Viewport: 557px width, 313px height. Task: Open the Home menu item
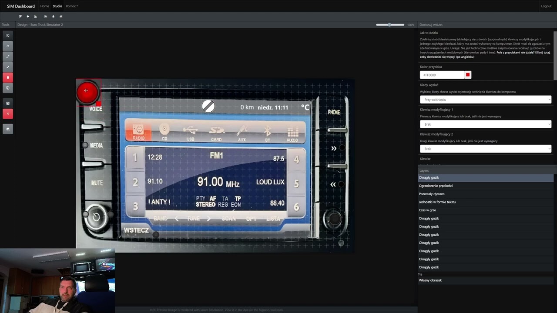tap(44, 6)
